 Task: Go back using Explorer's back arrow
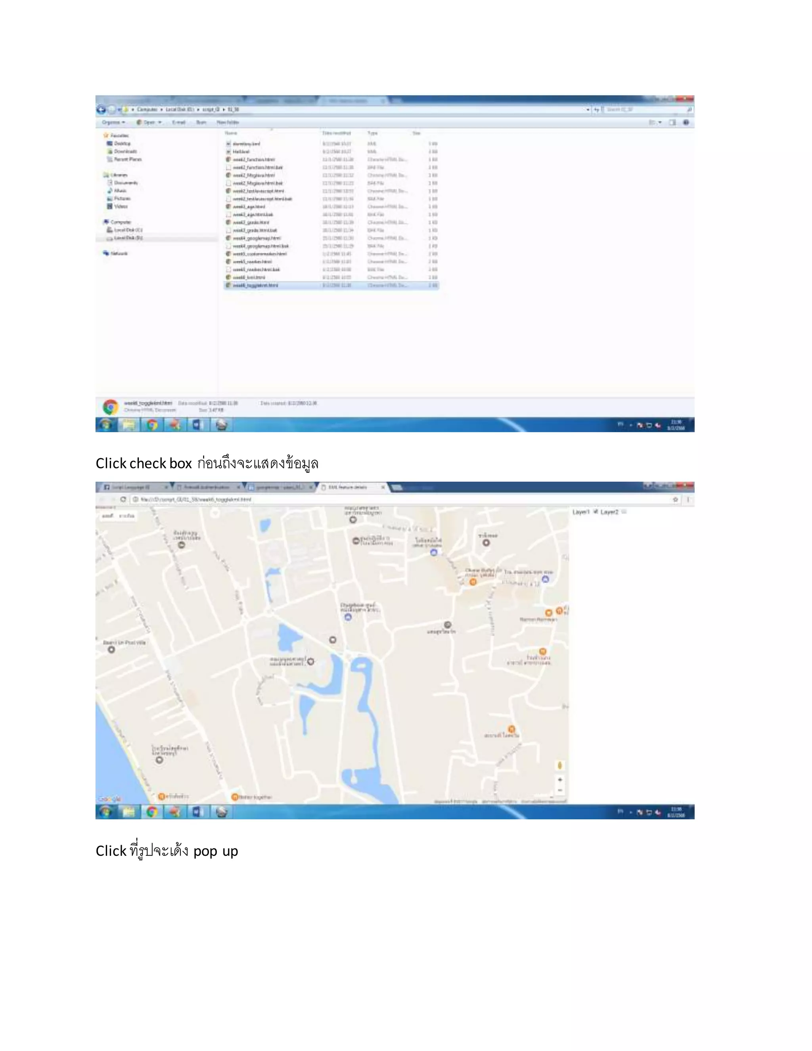tap(101, 110)
